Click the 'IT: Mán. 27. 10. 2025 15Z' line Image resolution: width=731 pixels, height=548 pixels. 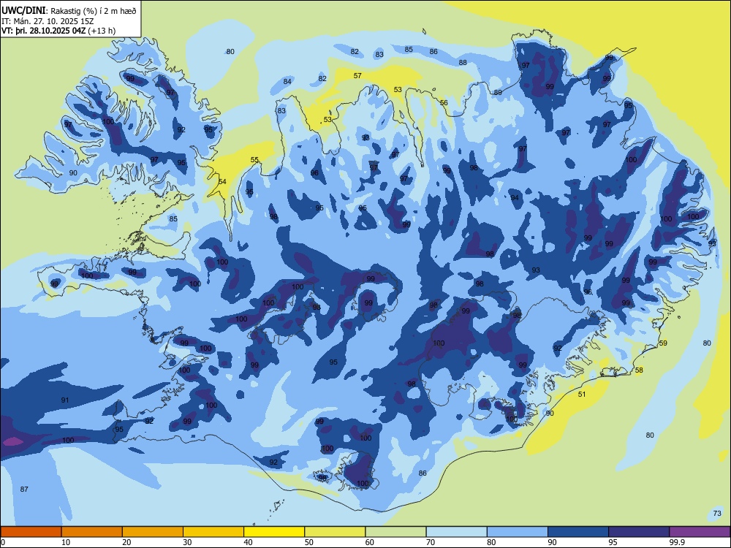(48, 21)
